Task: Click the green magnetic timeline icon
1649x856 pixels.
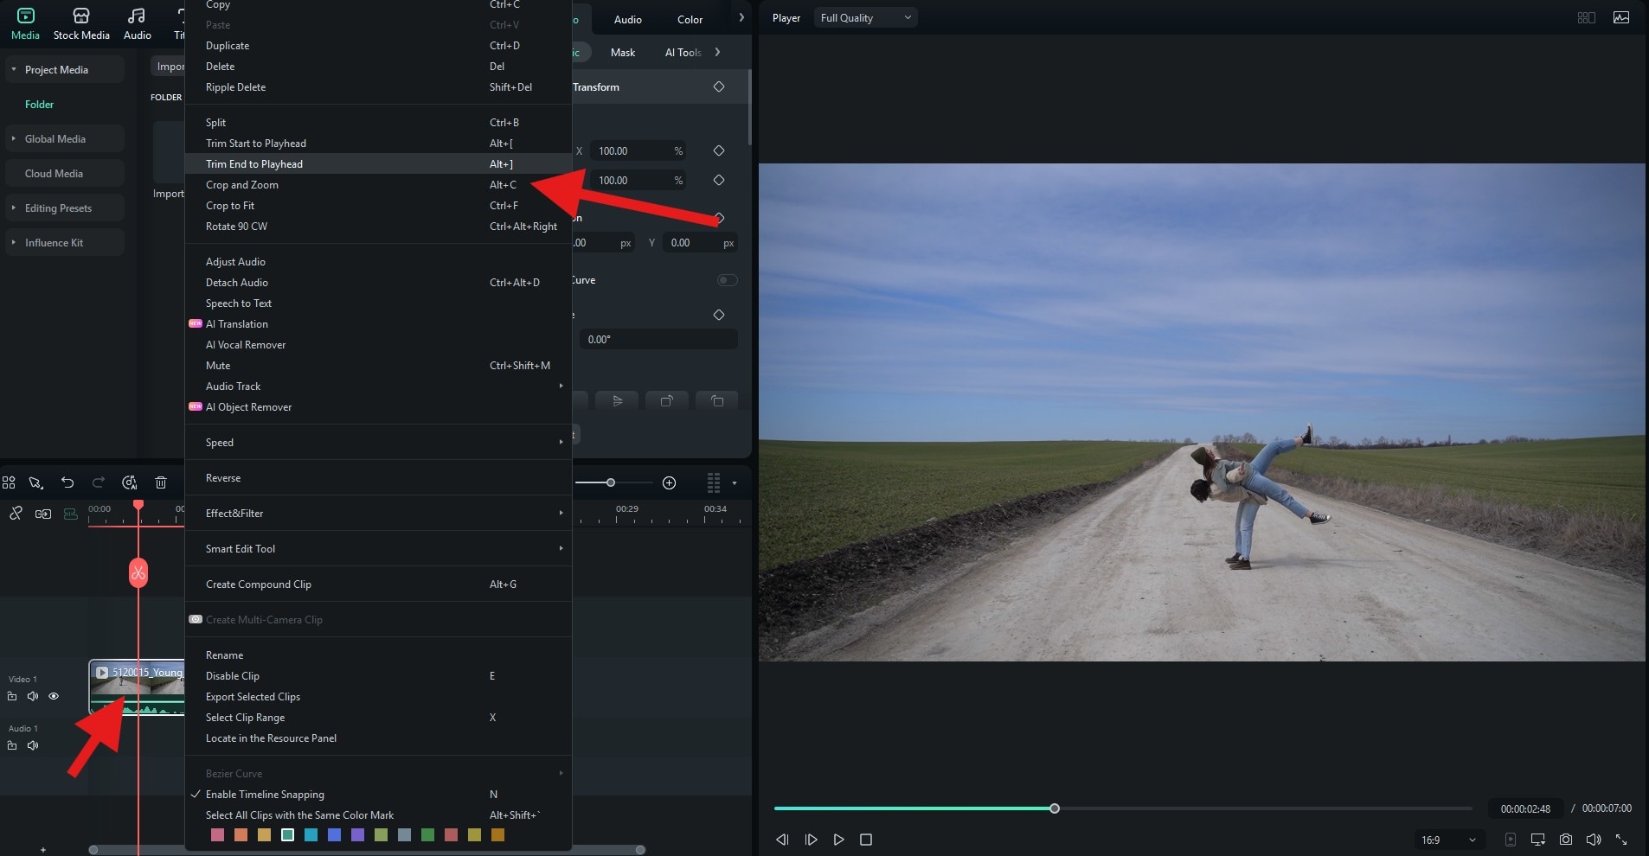Action: [71, 514]
